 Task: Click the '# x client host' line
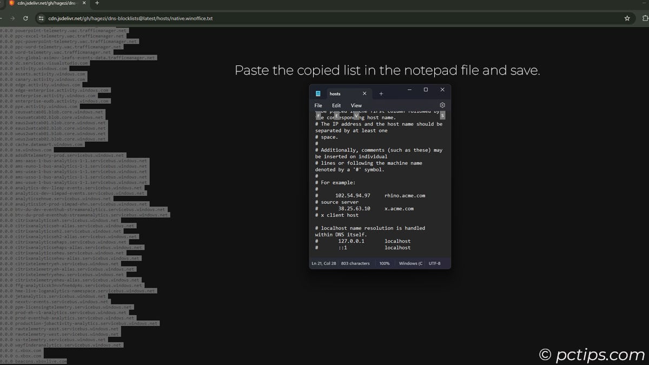[x=336, y=215]
